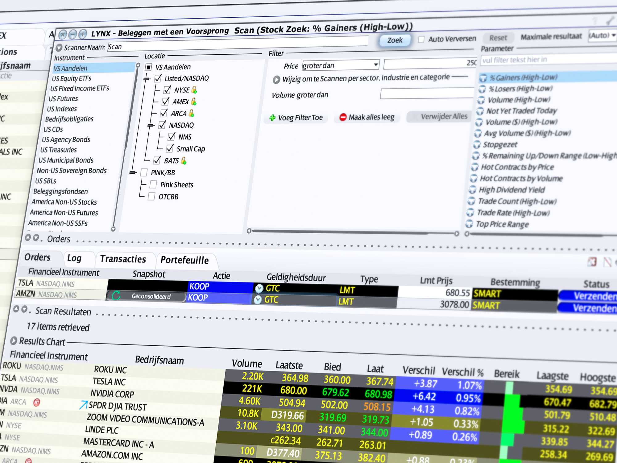Uncheck the AMEX checkbox
Screen dimensions: 617x463
[x=165, y=101]
